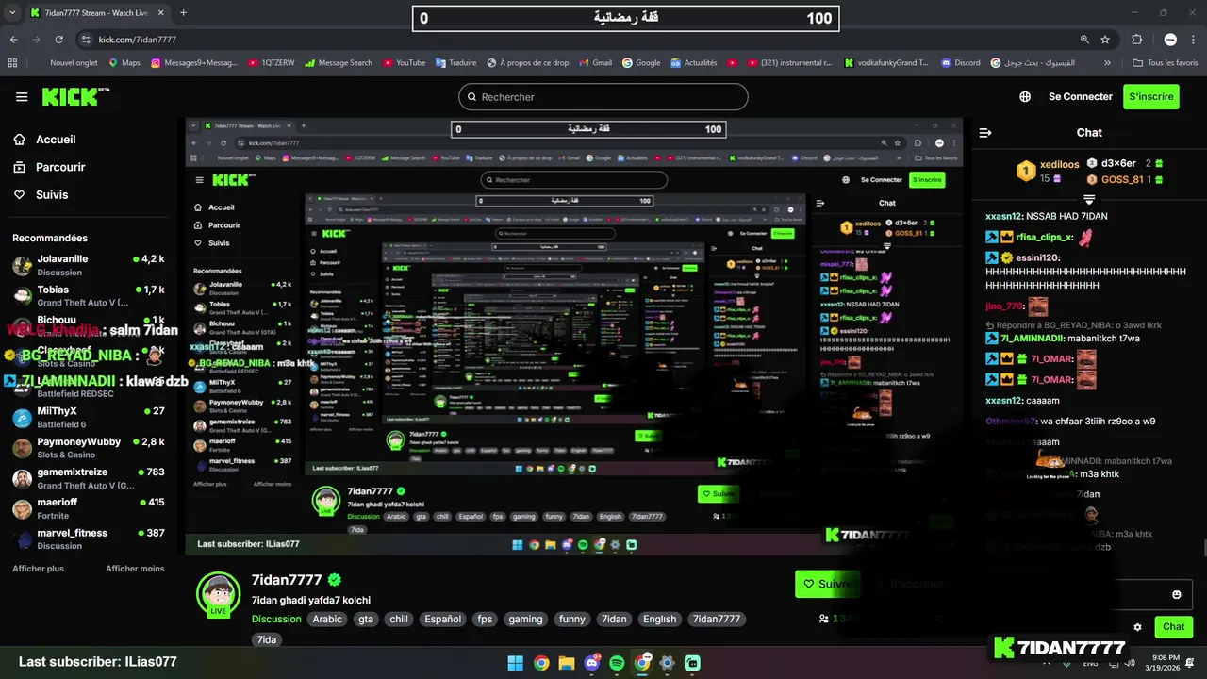1207x679 pixels.
Task: Click username essini120 in chat
Action: click(1039, 257)
